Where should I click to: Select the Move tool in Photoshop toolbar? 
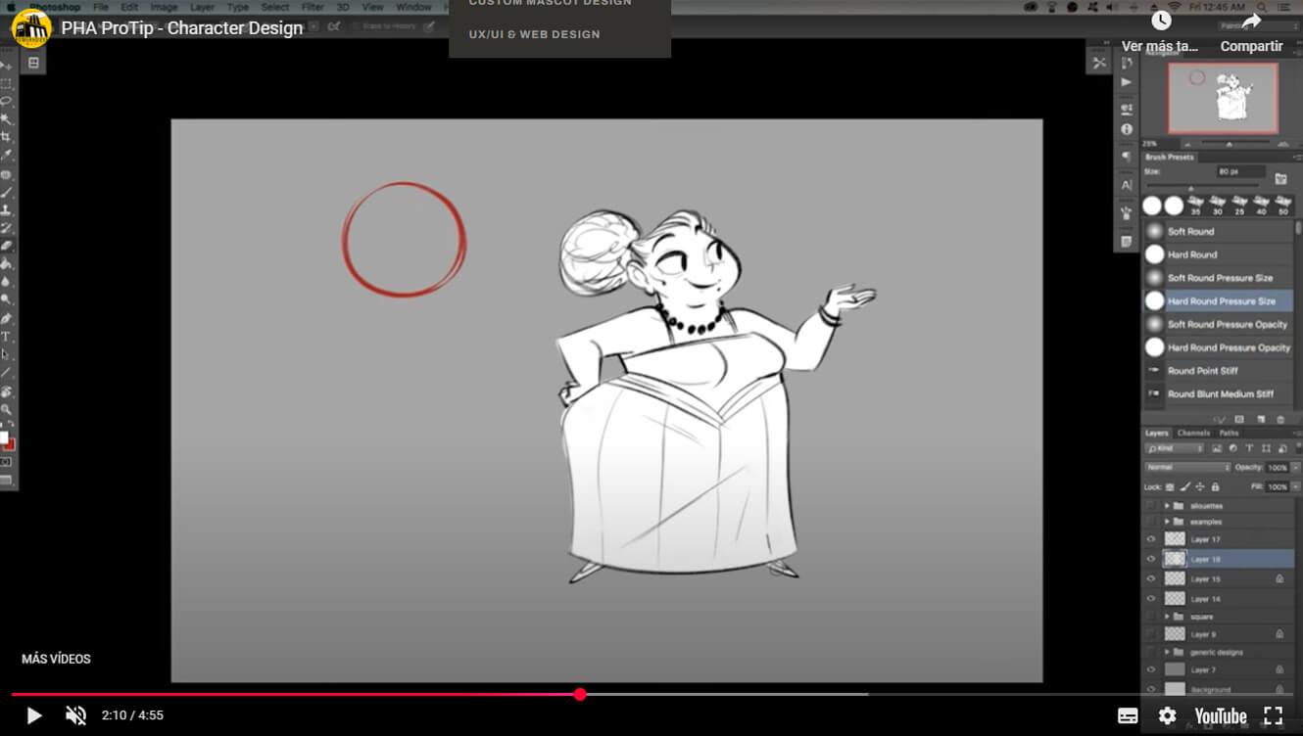click(7, 67)
